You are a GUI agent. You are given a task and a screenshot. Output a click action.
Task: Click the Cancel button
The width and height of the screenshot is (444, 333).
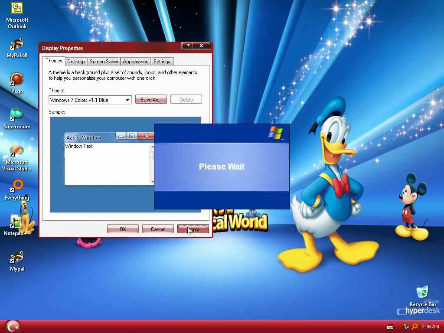[158, 229]
